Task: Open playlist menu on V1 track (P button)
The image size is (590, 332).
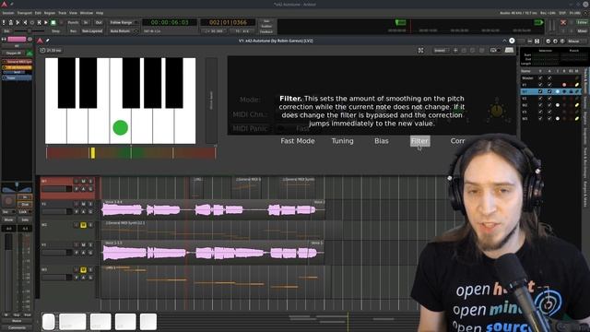Action: [77, 211]
